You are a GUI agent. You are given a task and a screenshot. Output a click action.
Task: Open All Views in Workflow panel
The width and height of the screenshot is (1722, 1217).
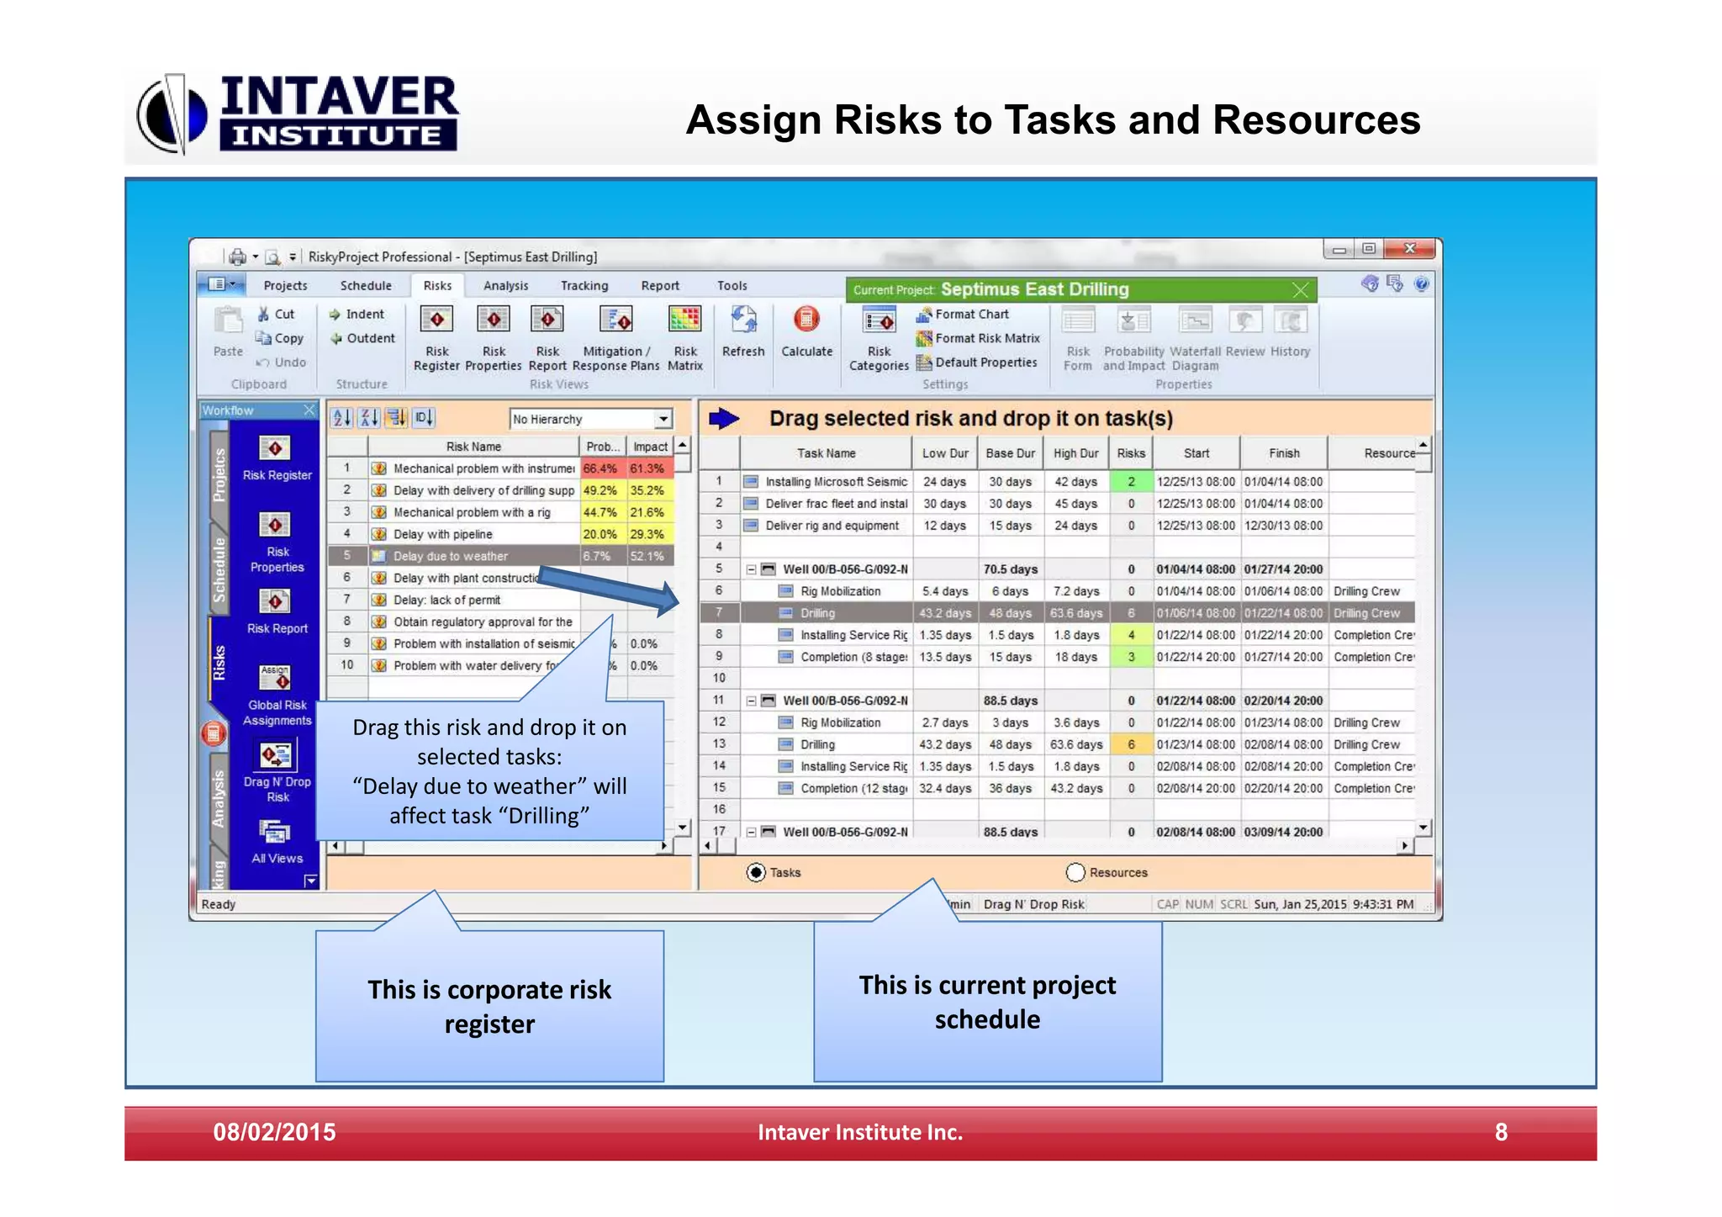277,842
